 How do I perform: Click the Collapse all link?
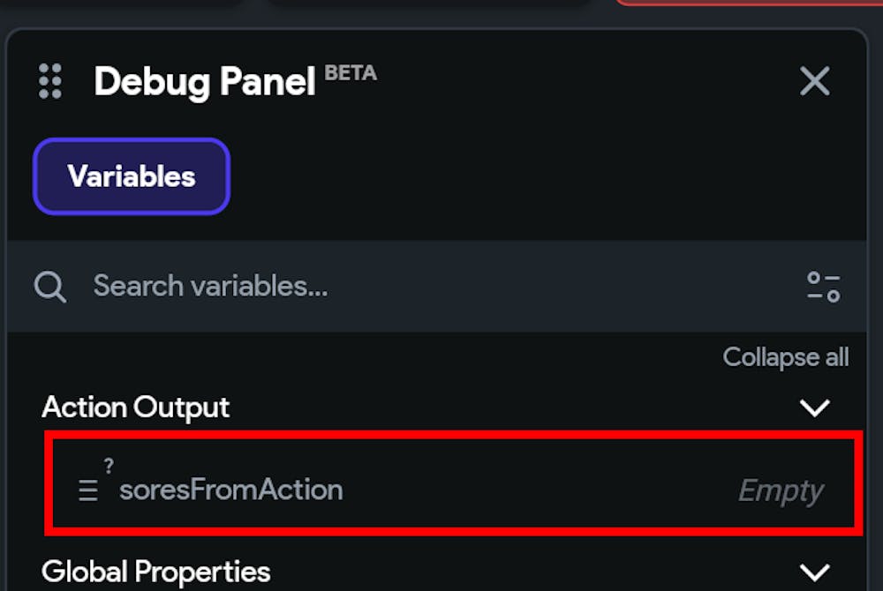pos(785,357)
